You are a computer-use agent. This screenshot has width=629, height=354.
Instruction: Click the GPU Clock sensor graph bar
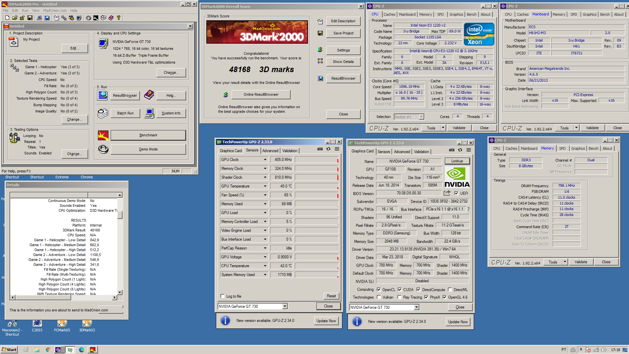coord(316,160)
